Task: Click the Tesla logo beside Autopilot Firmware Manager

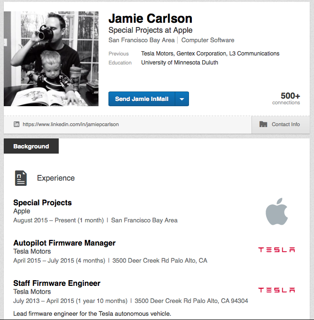Action: click(277, 250)
